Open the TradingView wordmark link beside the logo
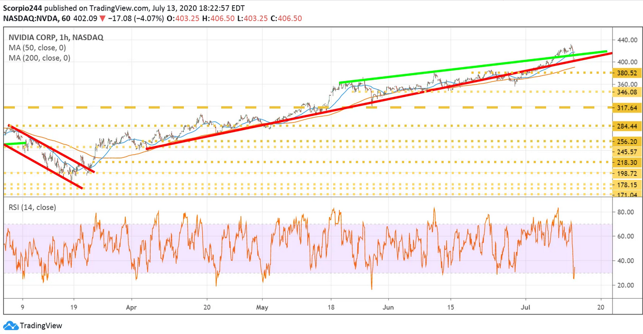Image resolution: width=643 pixels, height=334 pixels. 41,326
